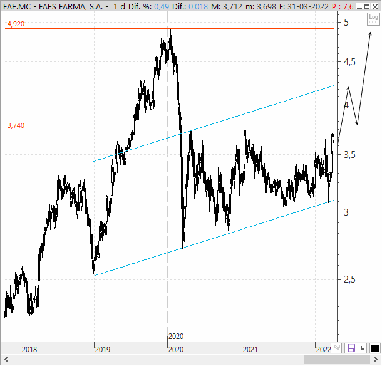Open the black color swatch
The width and height of the screenshot is (382, 366).
(x=374, y=348)
